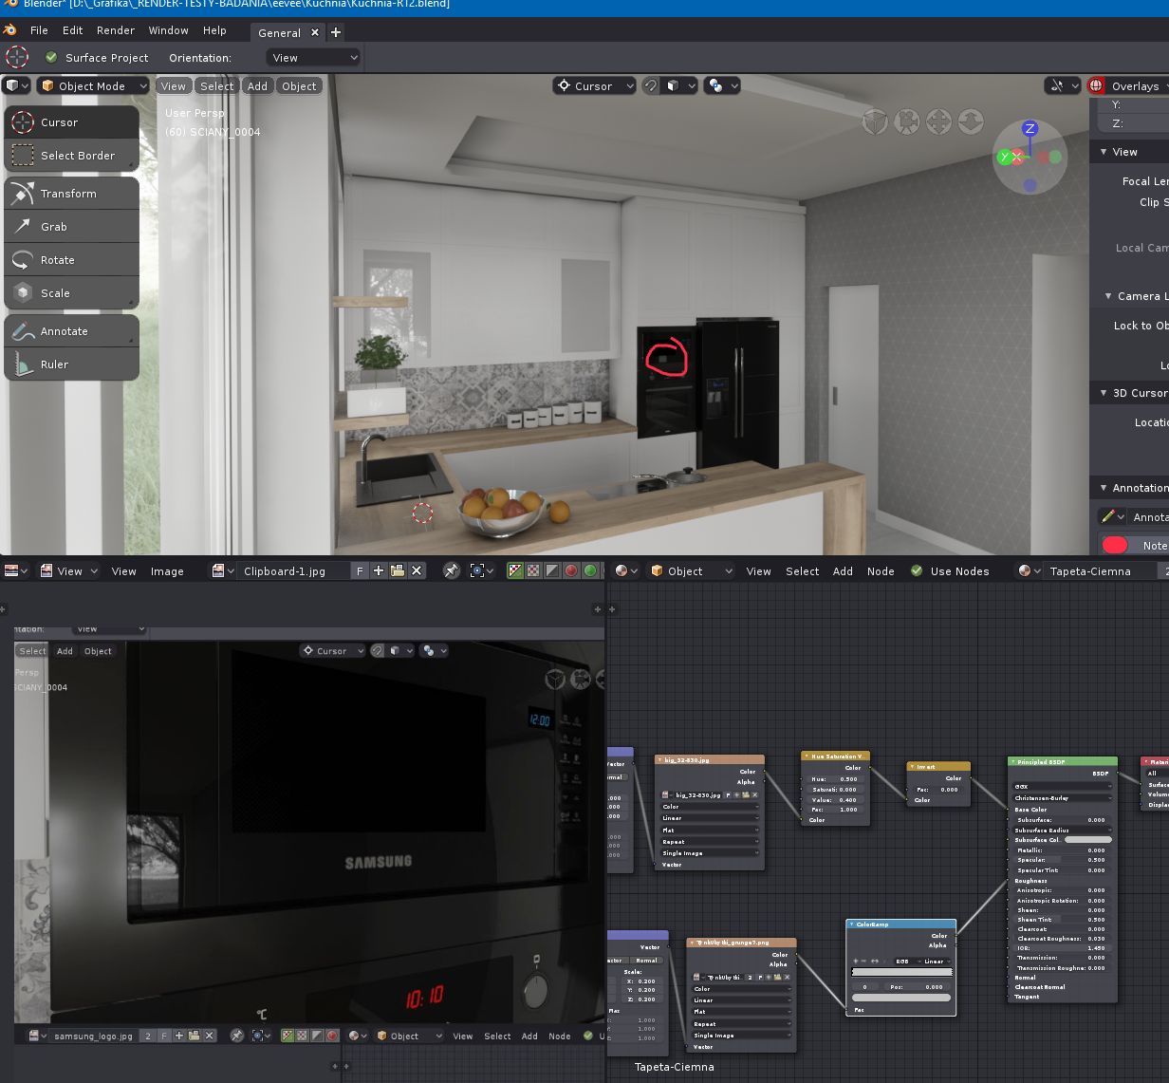Unlink Clipboard-1.jpg with the X icon
Screen dimensions: 1169x1083
coord(417,570)
